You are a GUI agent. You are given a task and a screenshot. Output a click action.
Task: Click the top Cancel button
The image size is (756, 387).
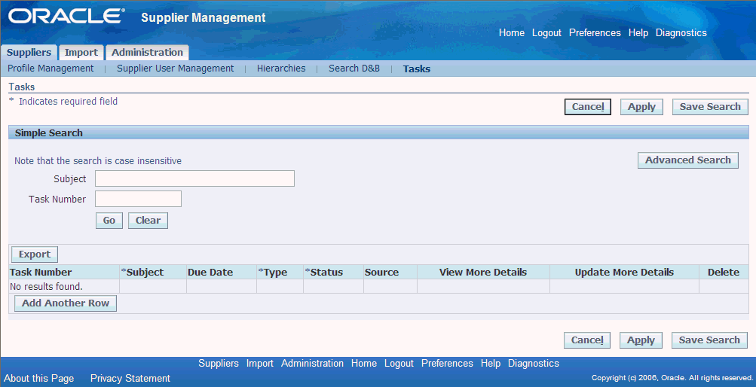[588, 107]
